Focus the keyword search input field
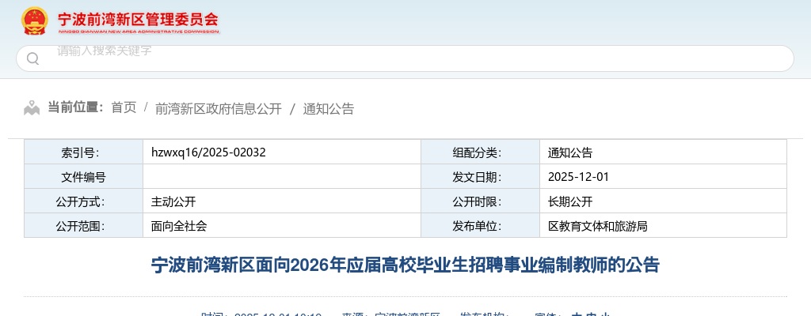 (x=405, y=58)
